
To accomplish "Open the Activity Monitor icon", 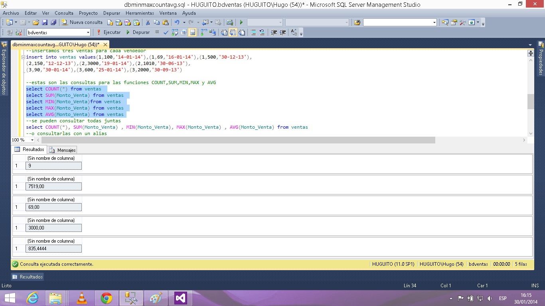I will click(230, 22).
